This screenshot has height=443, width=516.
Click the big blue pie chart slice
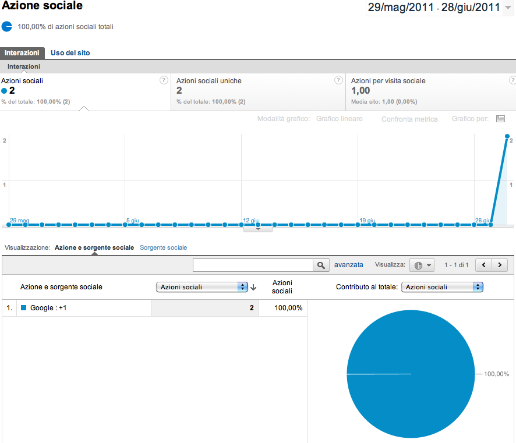tap(409, 374)
